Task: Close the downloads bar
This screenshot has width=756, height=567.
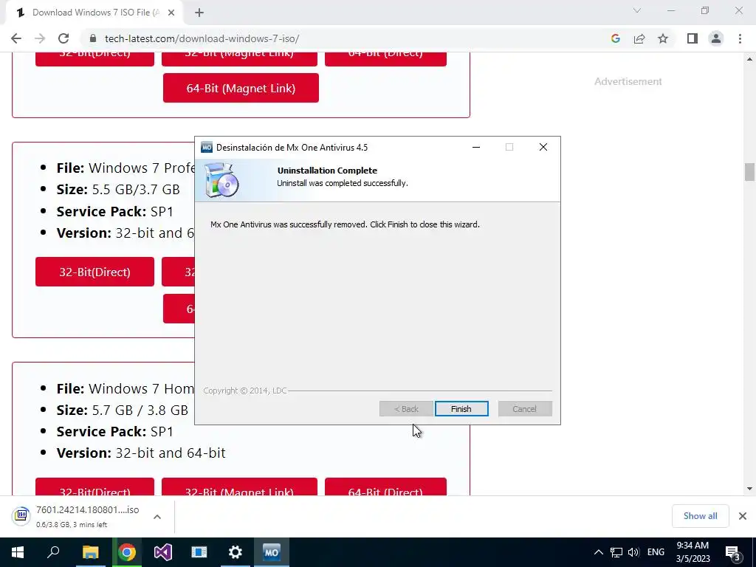Action: pos(743,516)
